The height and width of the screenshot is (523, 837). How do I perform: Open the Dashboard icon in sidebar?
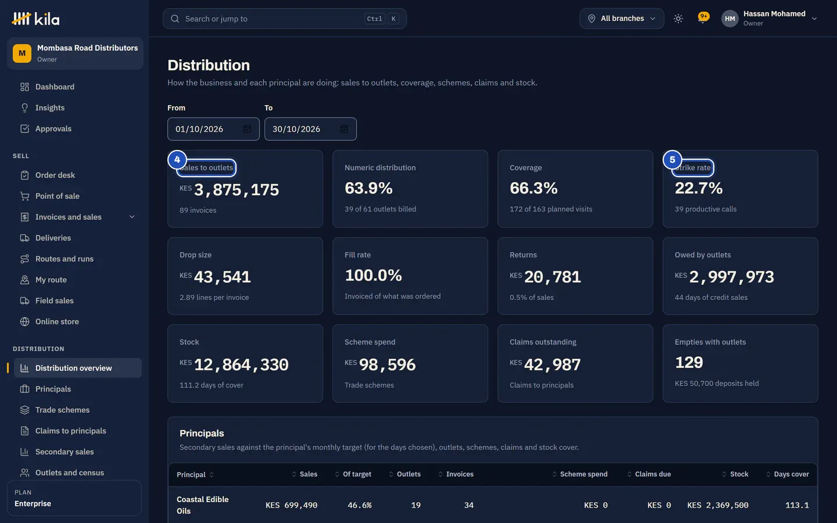24,87
